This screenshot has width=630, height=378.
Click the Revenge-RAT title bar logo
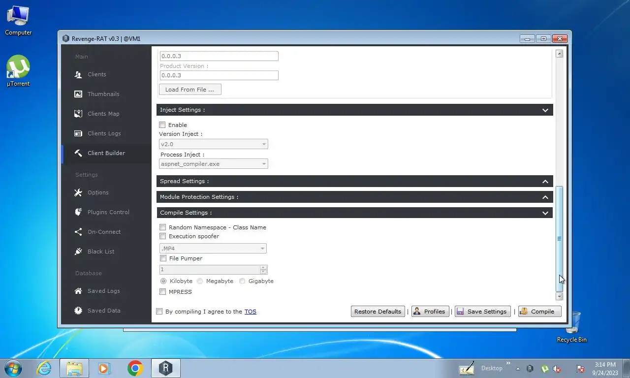click(x=66, y=38)
